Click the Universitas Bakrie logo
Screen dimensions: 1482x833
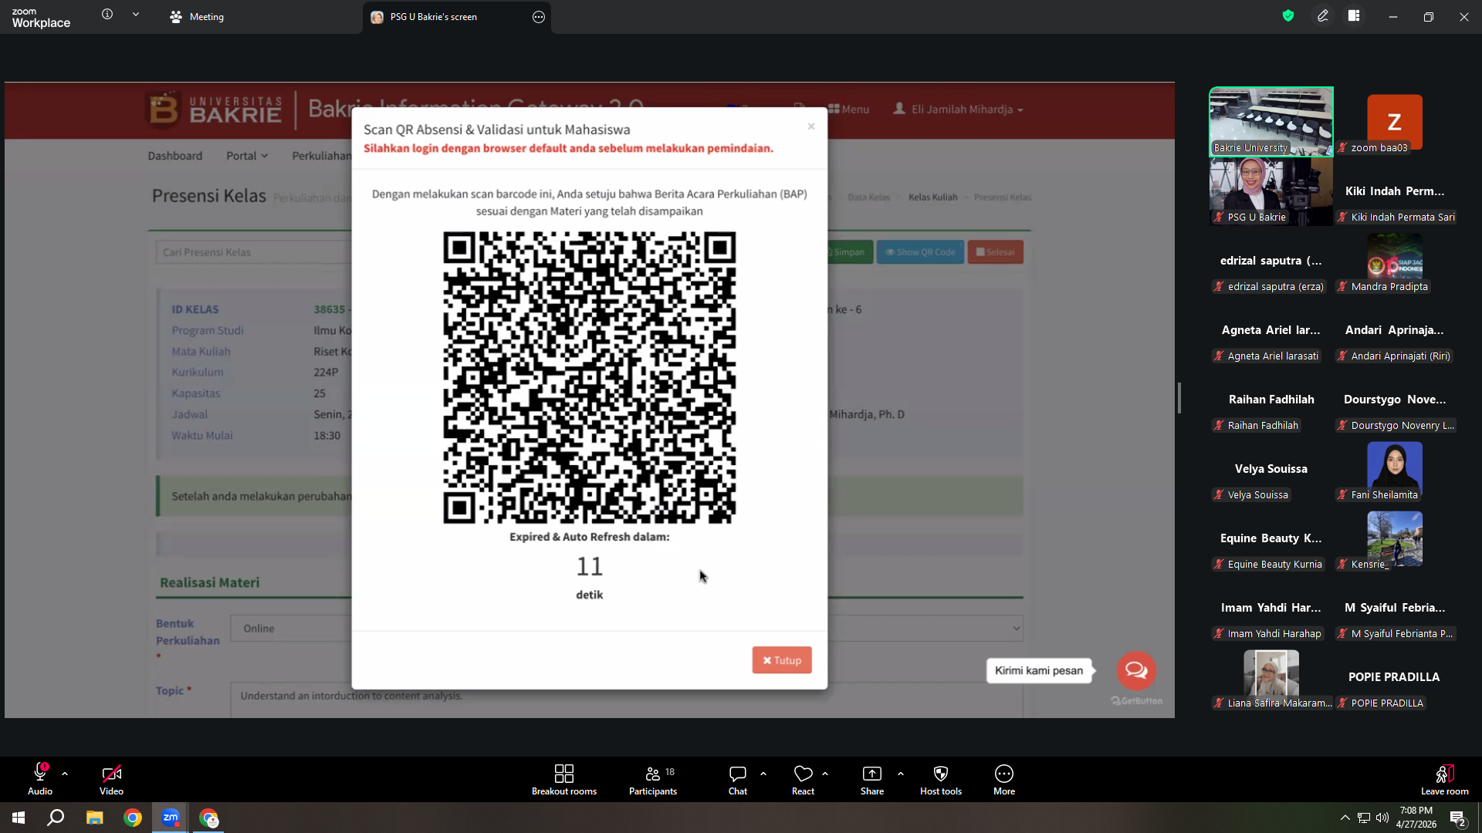[x=214, y=110]
